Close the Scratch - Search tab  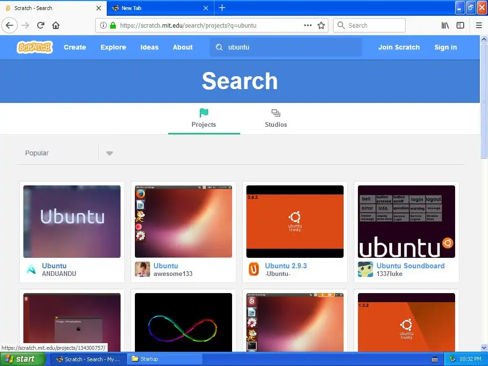(99, 8)
